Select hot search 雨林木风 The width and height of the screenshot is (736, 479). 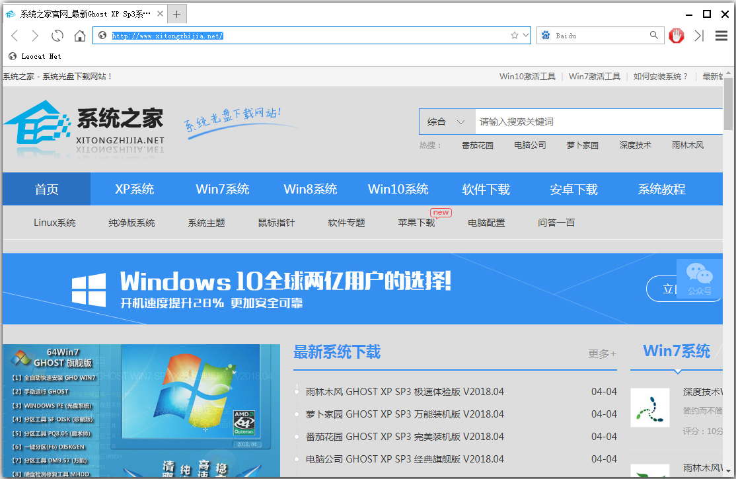click(688, 145)
